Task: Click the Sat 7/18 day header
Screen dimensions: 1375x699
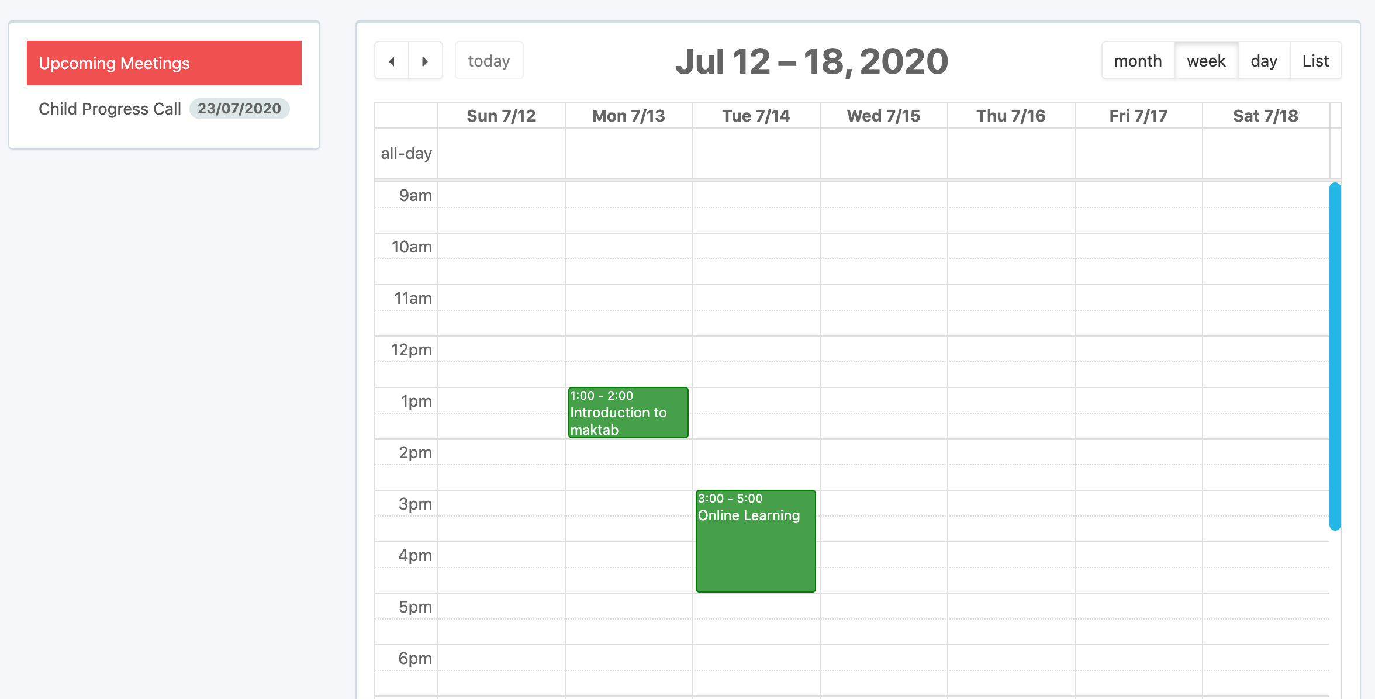Action: (1266, 116)
